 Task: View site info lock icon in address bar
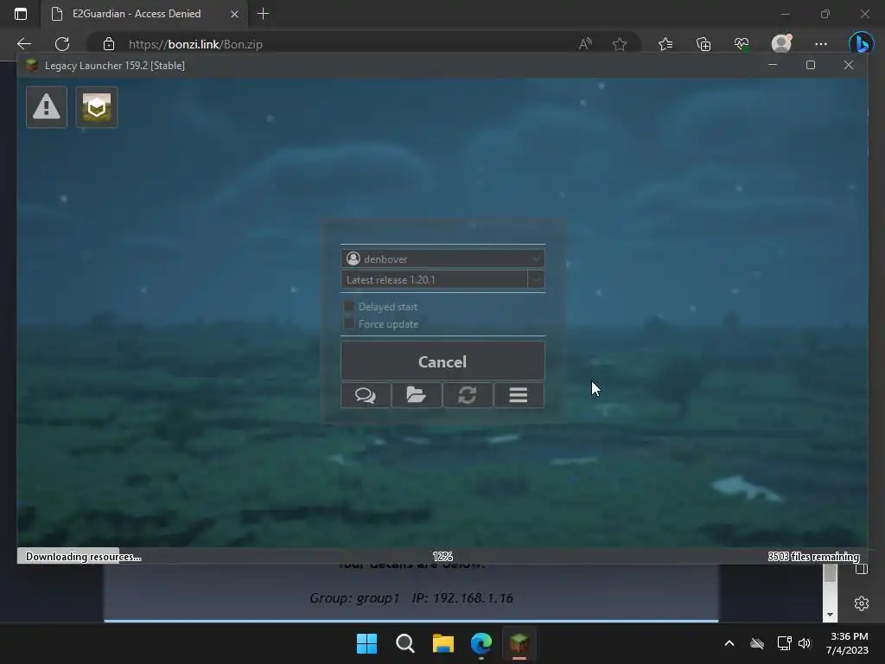(109, 44)
